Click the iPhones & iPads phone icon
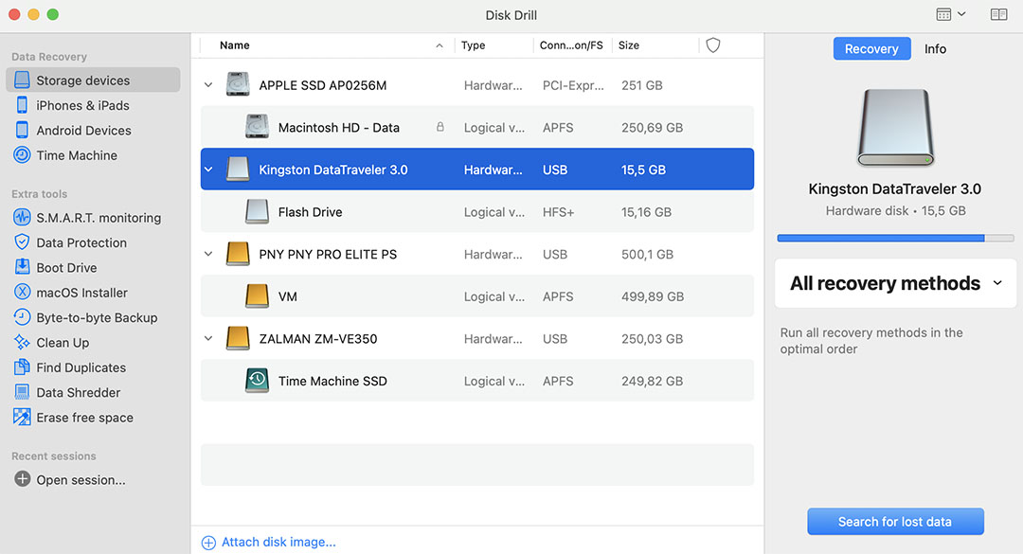The height and width of the screenshot is (554, 1023). (x=22, y=105)
